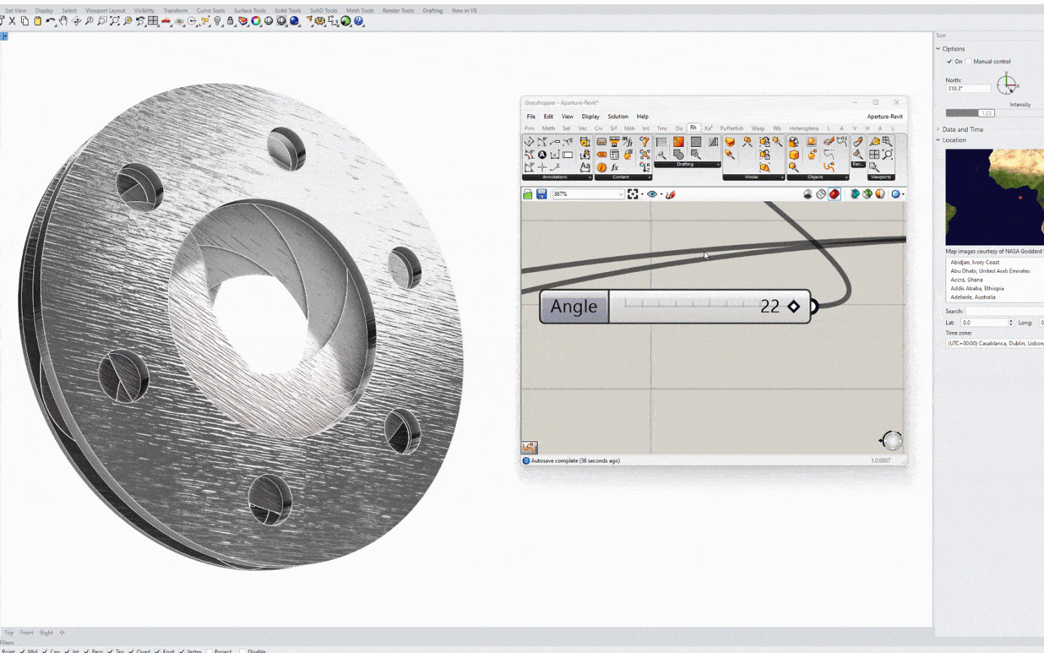The height and width of the screenshot is (653, 1044).
Task: Click the fx expression component icon
Action: pyautogui.click(x=614, y=167)
